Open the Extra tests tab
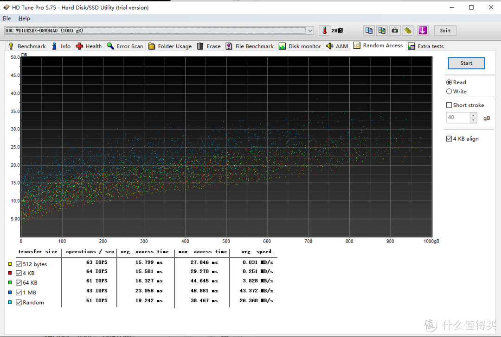The height and width of the screenshot is (337, 501). [x=426, y=46]
